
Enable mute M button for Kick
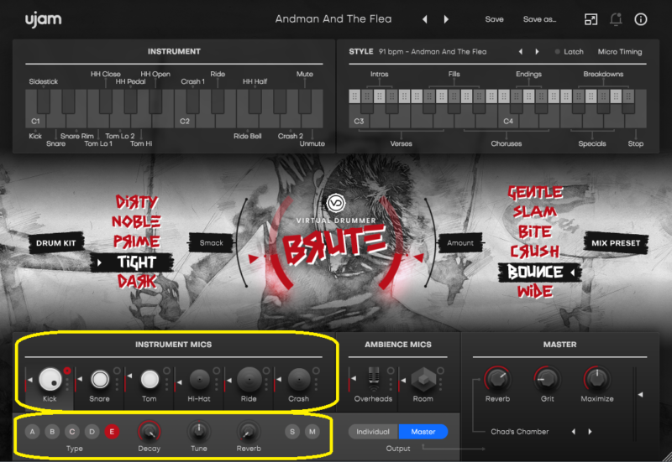tap(312, 432)
